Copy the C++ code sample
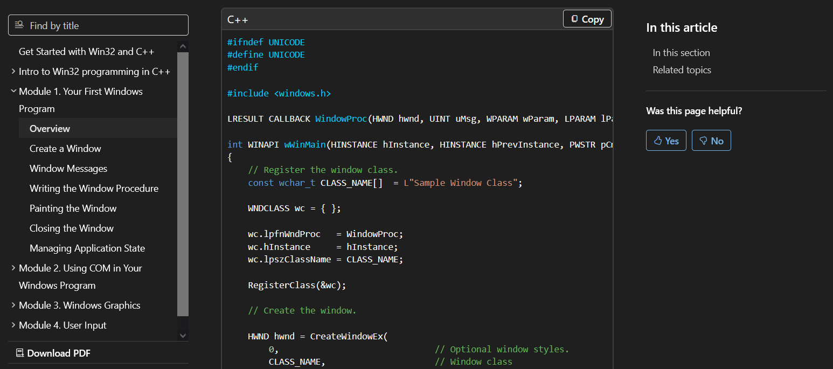 [587, 19]
